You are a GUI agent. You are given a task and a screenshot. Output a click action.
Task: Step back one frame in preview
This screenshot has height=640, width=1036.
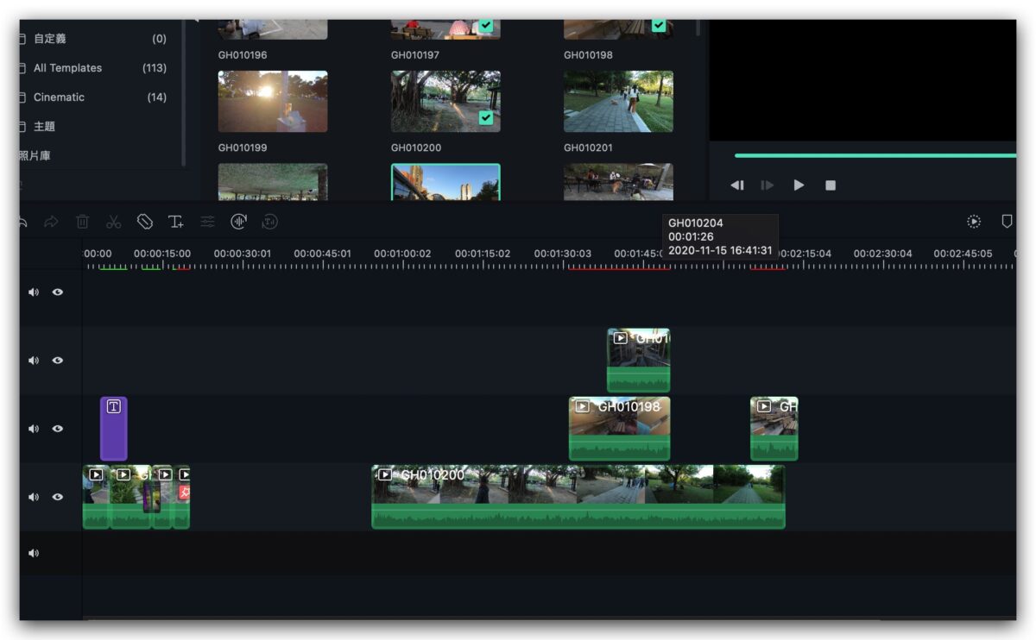tap(737, 185)
